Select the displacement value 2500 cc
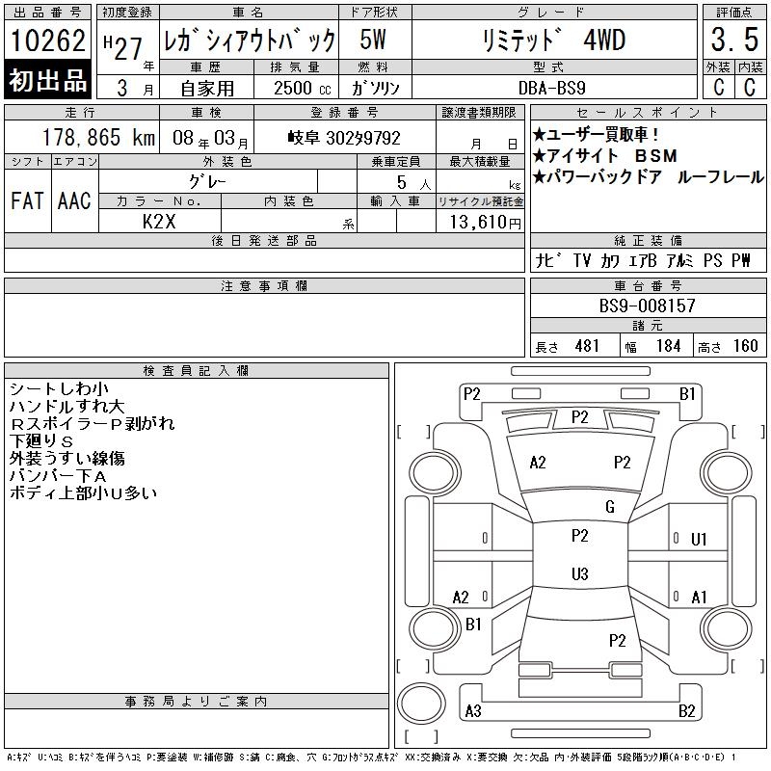Image resolution: width=771 pixels, height=771 pixels. tap(303, 89)
